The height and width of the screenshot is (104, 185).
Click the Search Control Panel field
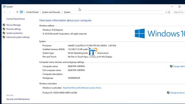click(x=179, y=12)
